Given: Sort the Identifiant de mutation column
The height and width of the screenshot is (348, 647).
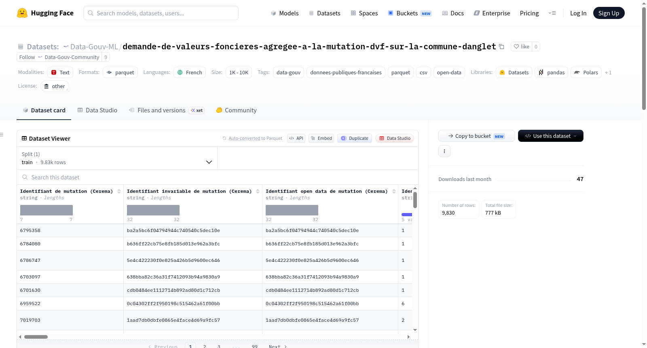Looking at the screenshot, I should pyautogui.click(x=119, y=191).
